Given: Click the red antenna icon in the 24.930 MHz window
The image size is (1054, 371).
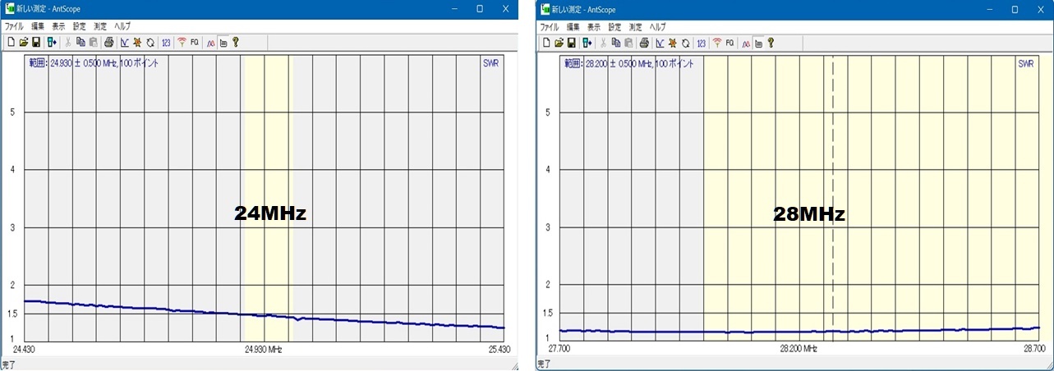Looking at the screenshot, I should [182, 42].
